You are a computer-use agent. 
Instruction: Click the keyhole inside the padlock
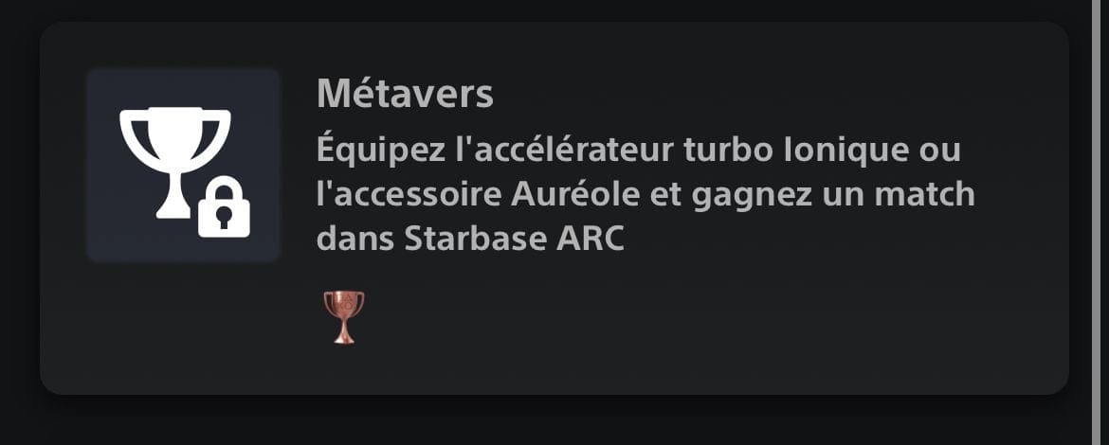tap(224, 217)
